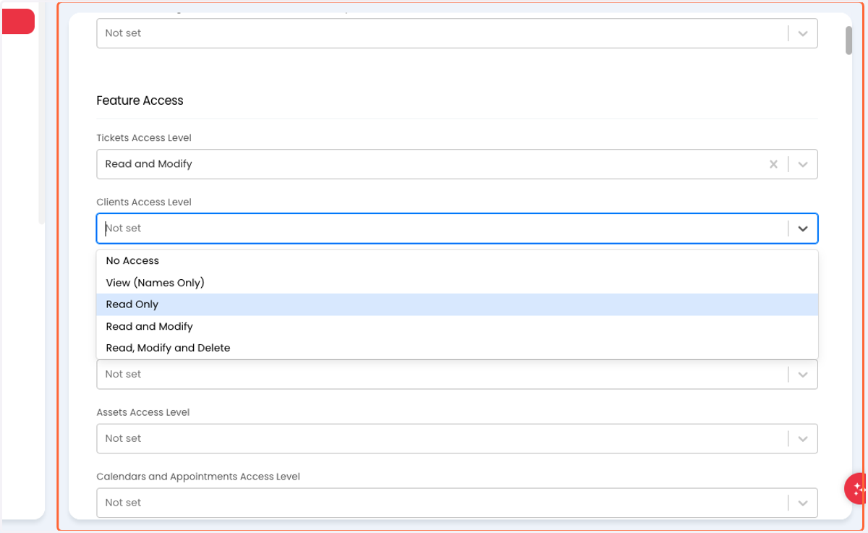Click the vertical scrollbar thumb
The width and height of the screenshot is (868, 533).
(x=848, y=40)
